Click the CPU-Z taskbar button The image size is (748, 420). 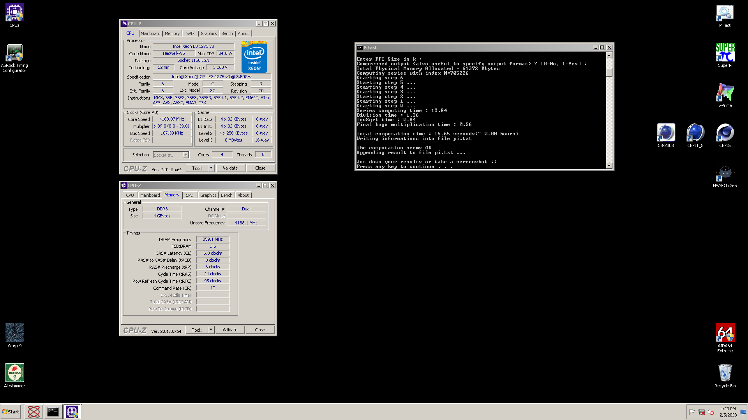tap(72, 411)
